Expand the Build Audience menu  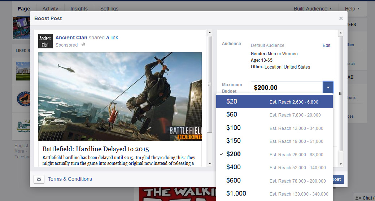tap(313, 9)
